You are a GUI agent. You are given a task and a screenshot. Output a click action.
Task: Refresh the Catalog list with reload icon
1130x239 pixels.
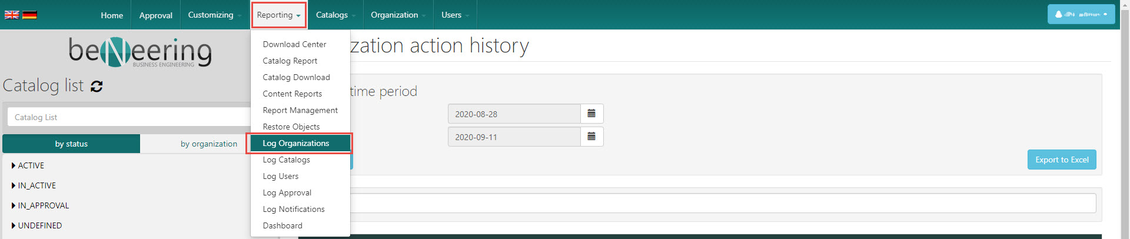pos(97,87)
